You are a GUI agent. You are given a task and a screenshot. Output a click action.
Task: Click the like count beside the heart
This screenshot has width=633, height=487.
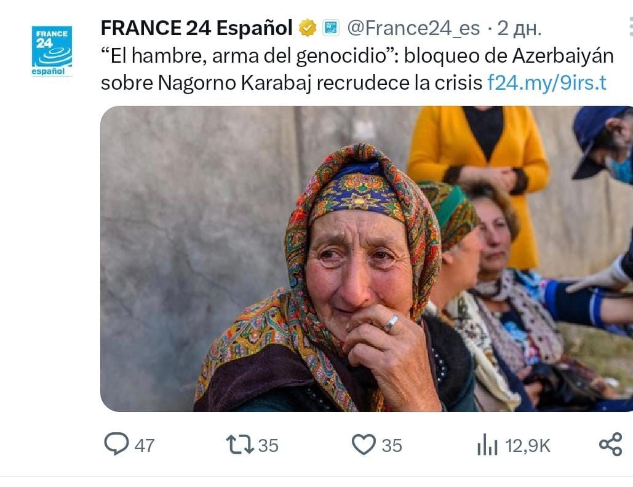click(392, 445)
